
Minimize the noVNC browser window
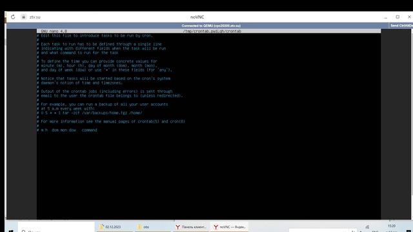[386, 17]
